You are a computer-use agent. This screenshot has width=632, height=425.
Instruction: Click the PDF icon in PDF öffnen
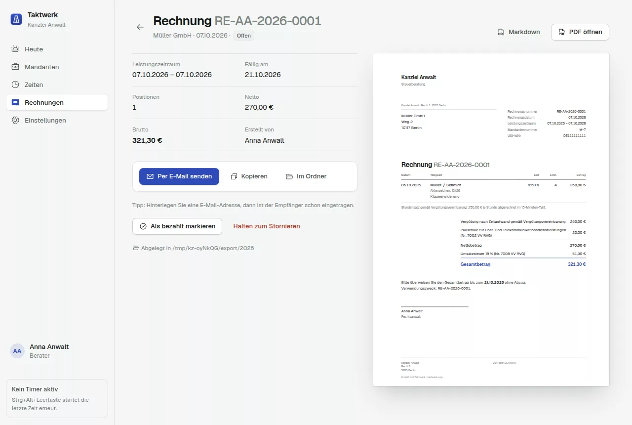(x=562, y=32)
